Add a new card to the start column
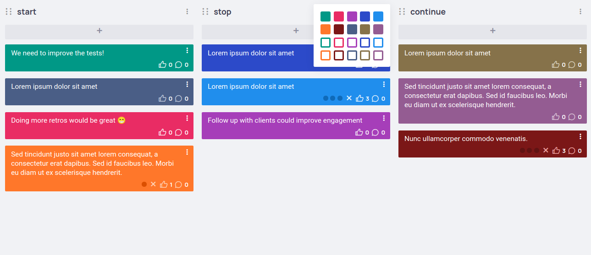The image size is (591, 255). coord(99,31)
